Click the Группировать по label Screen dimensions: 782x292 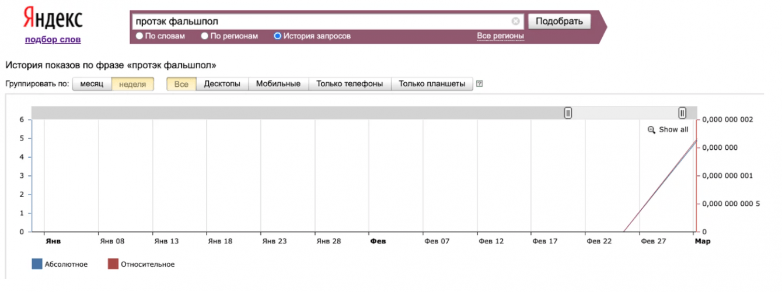(x=37, y=84)
